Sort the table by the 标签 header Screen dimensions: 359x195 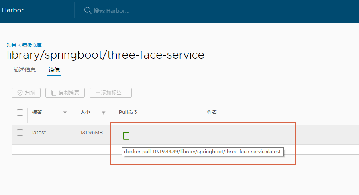[x=37, y=113]
